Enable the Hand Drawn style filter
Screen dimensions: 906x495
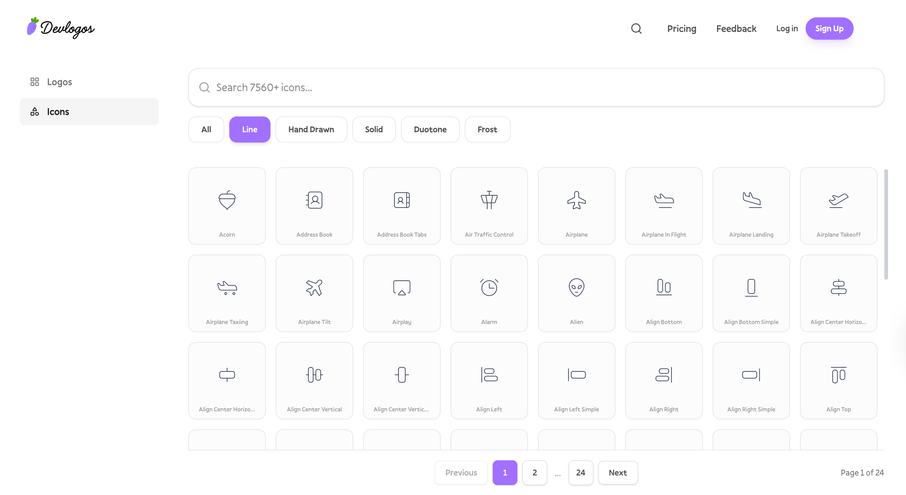click(x=311, y=129)
